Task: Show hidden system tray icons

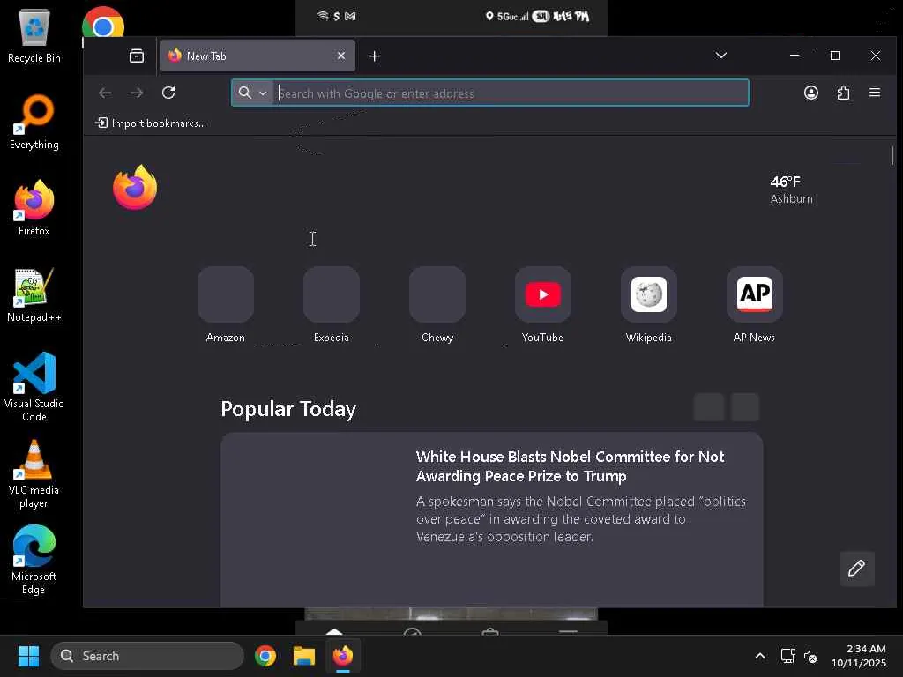Action: click(x=760, y=656)
